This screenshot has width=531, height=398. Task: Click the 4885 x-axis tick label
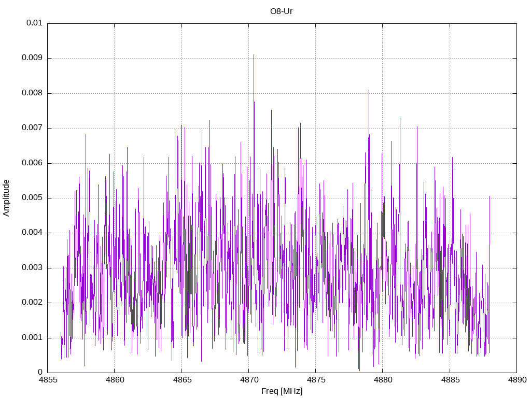[x=450, y=380]
